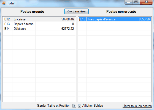Maximize the Total window
The width and height of the screenshot is (154, 110).
(136, 2)
